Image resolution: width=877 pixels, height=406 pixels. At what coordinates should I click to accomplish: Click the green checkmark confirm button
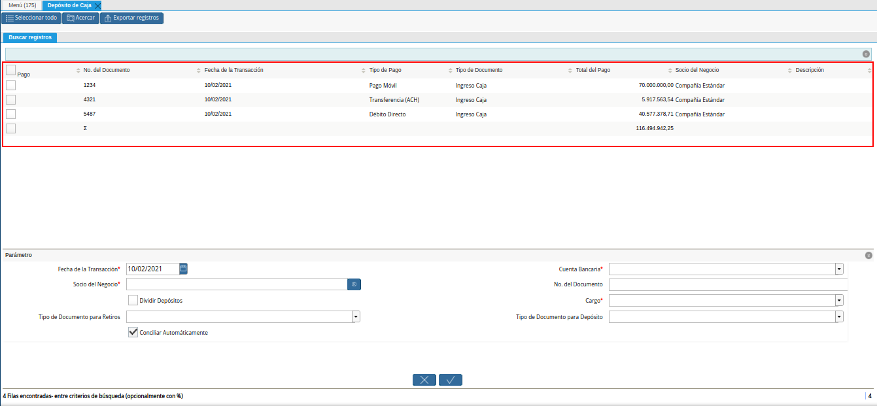451,380
